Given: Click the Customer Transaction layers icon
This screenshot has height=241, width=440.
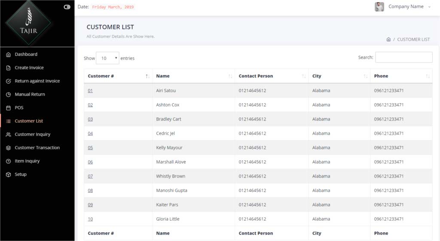Looking at the screenshot, I should pos(9,148).
